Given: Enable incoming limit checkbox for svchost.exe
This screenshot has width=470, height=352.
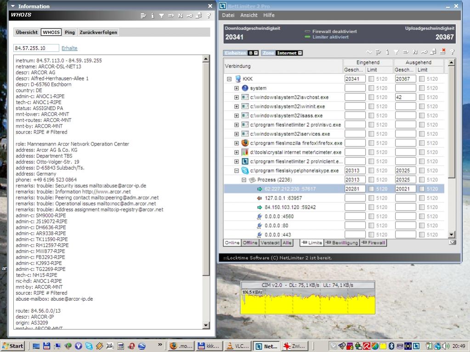Looking at the screenshot, I should click(x=371, y=97).
